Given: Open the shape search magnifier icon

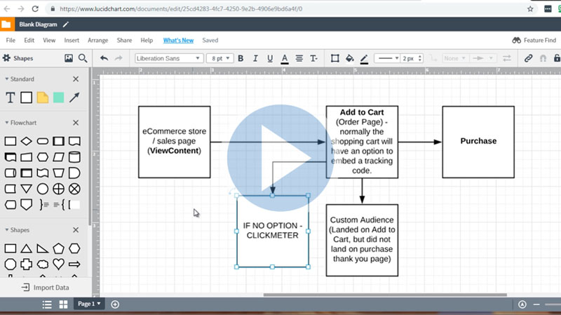Looking at the screenshot, I should pos(83,58).
